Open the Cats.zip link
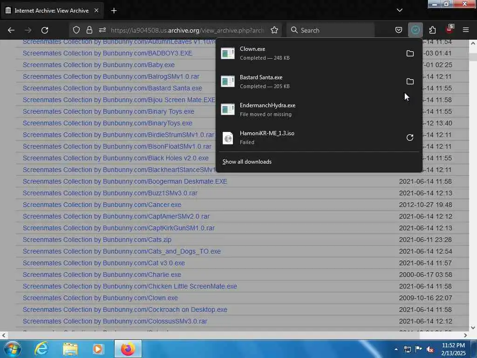477x358 pixels. point(97,240)
